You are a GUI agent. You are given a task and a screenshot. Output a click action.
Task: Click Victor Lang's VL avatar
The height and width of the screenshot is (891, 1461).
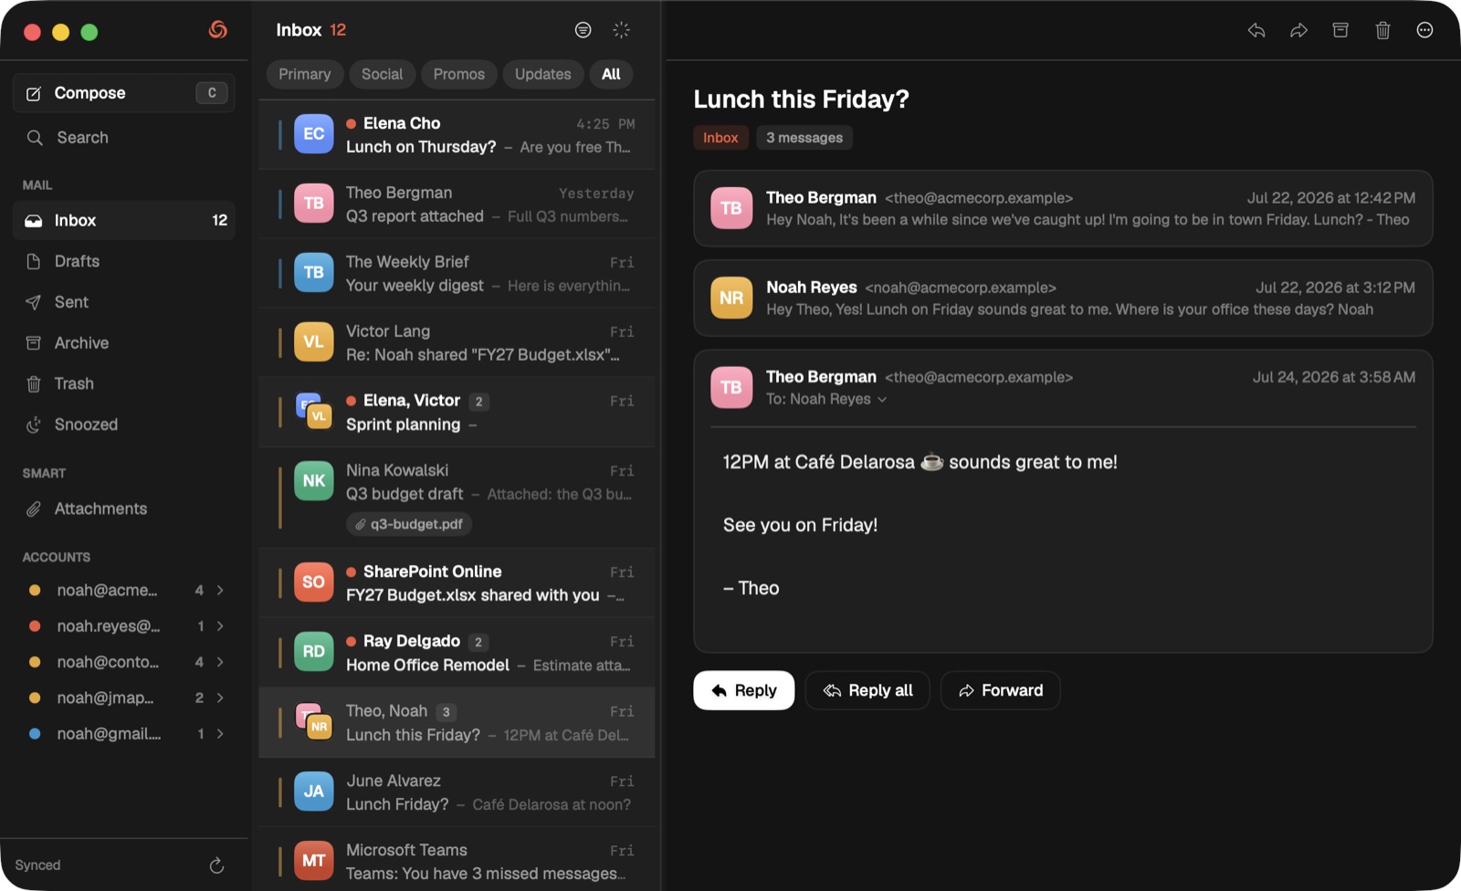pyautogui.click(x=313, y=342)
